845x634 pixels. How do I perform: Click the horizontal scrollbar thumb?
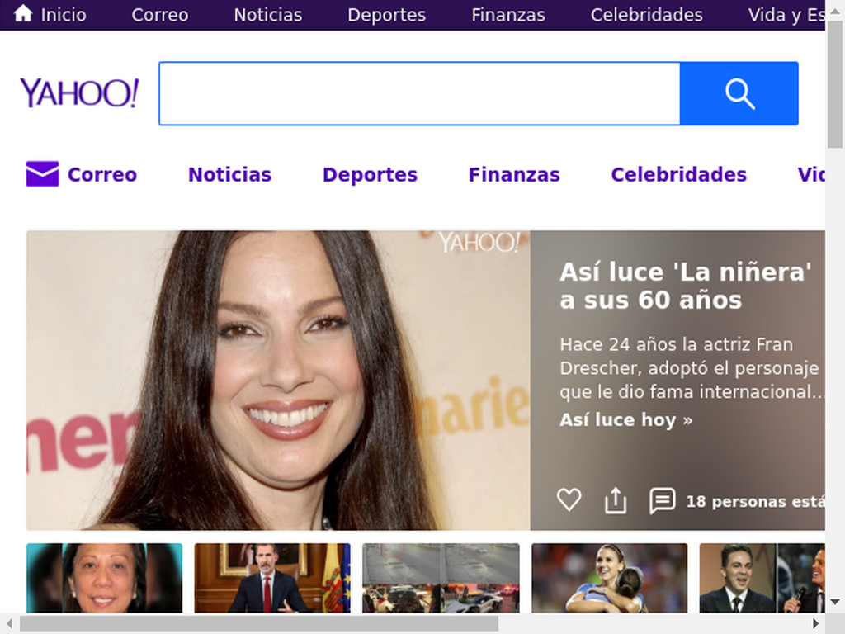click(x=259, y=624)
